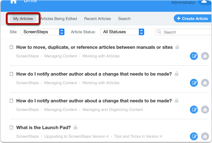Go to home via top-left house icon
This screenshot has width=212, height=143.
tap(13, 2)
